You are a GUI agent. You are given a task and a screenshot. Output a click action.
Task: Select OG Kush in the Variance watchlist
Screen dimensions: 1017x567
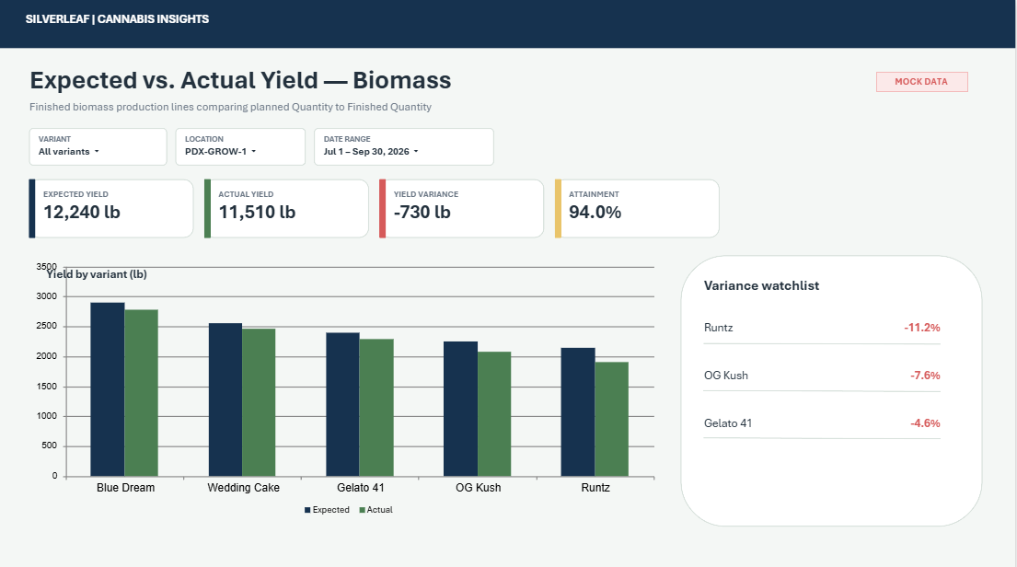pyautogui.click(x=726, y=376)
